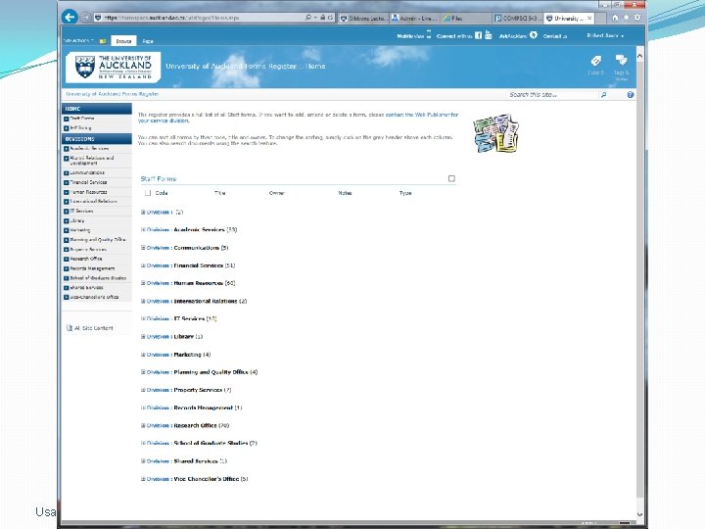
Task: Expand Division IT Services group
Action: [x=143, y=318]
